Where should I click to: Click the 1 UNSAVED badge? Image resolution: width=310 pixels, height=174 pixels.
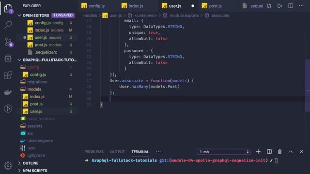pyautogui.click(x=63, y=15)
